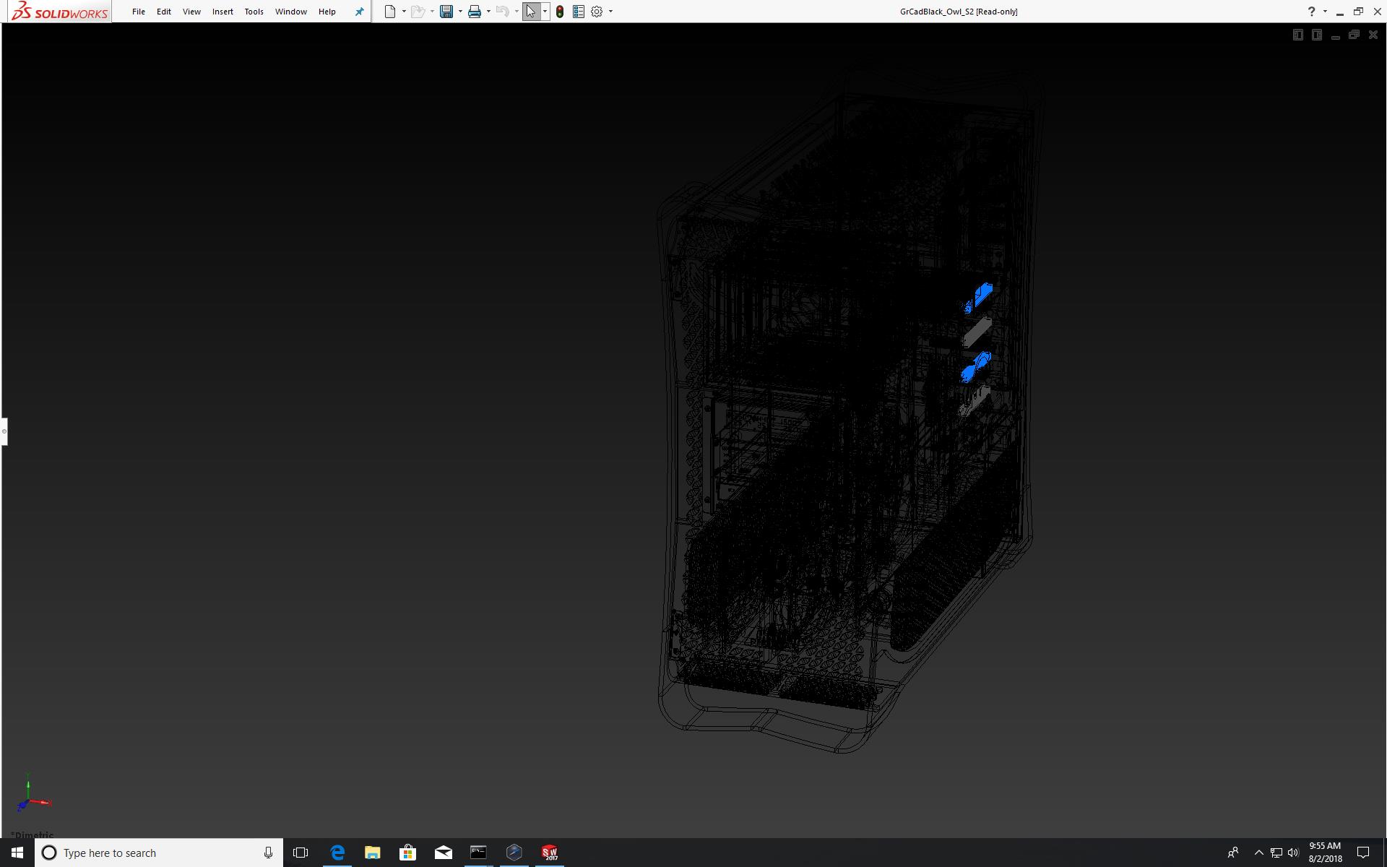The width and height of the screenshot is (1387, 867).
Task: Click the Rebuild traffic light icon
Action: pyautogui.click(x=560, y=12)
